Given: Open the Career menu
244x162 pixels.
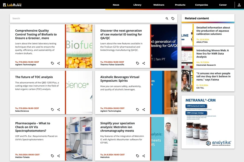Looking at the screenshot, I should click(223, 5).
